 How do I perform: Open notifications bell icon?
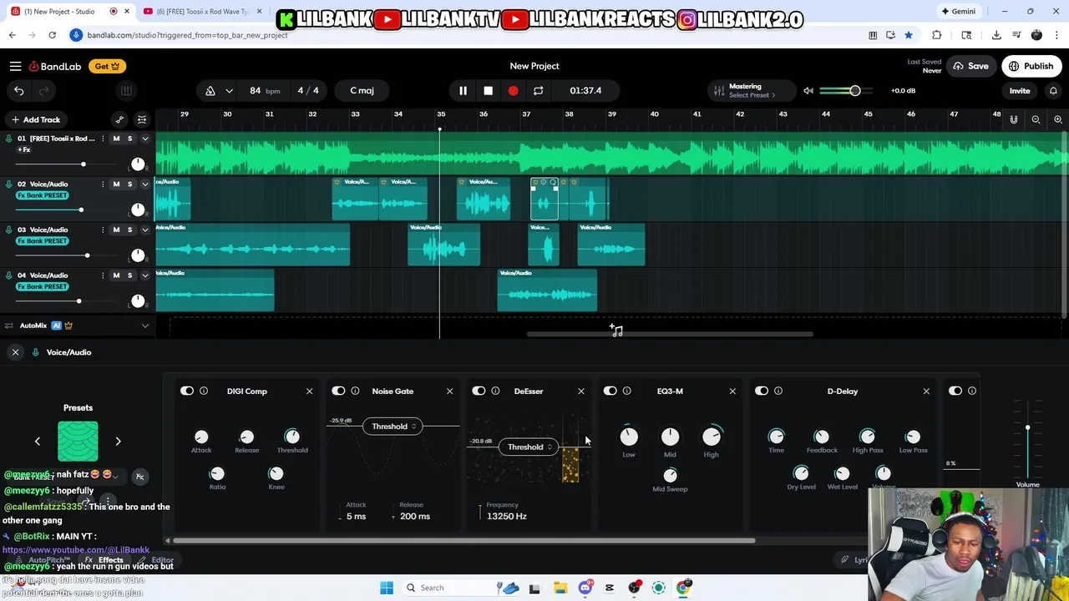[1053, 90]
